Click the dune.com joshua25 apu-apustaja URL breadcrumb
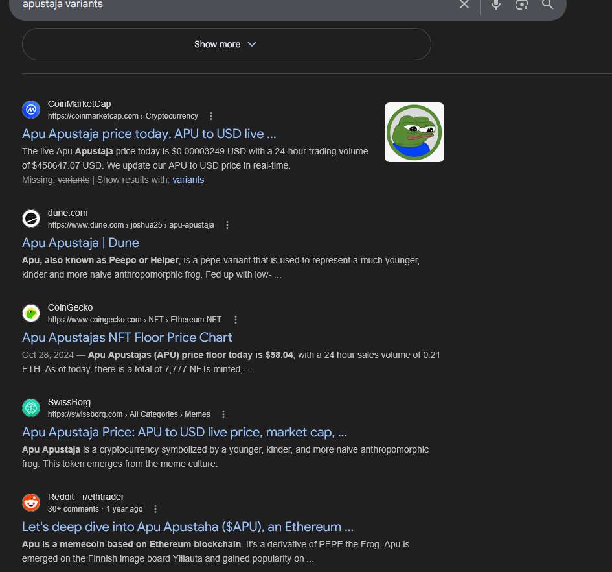Viewport: 612px width, 572px height. coord(131,225)
